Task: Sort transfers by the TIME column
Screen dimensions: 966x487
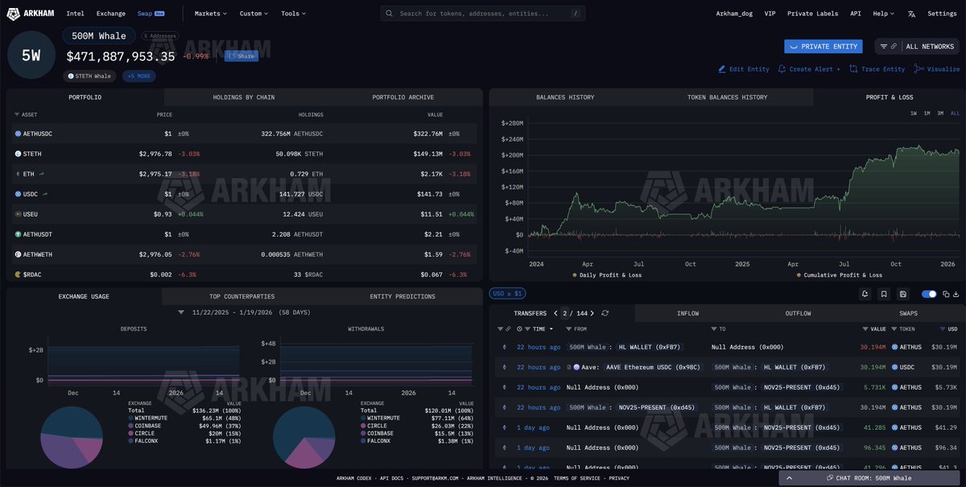Action: pyautogui.click(x=539, y=329)
